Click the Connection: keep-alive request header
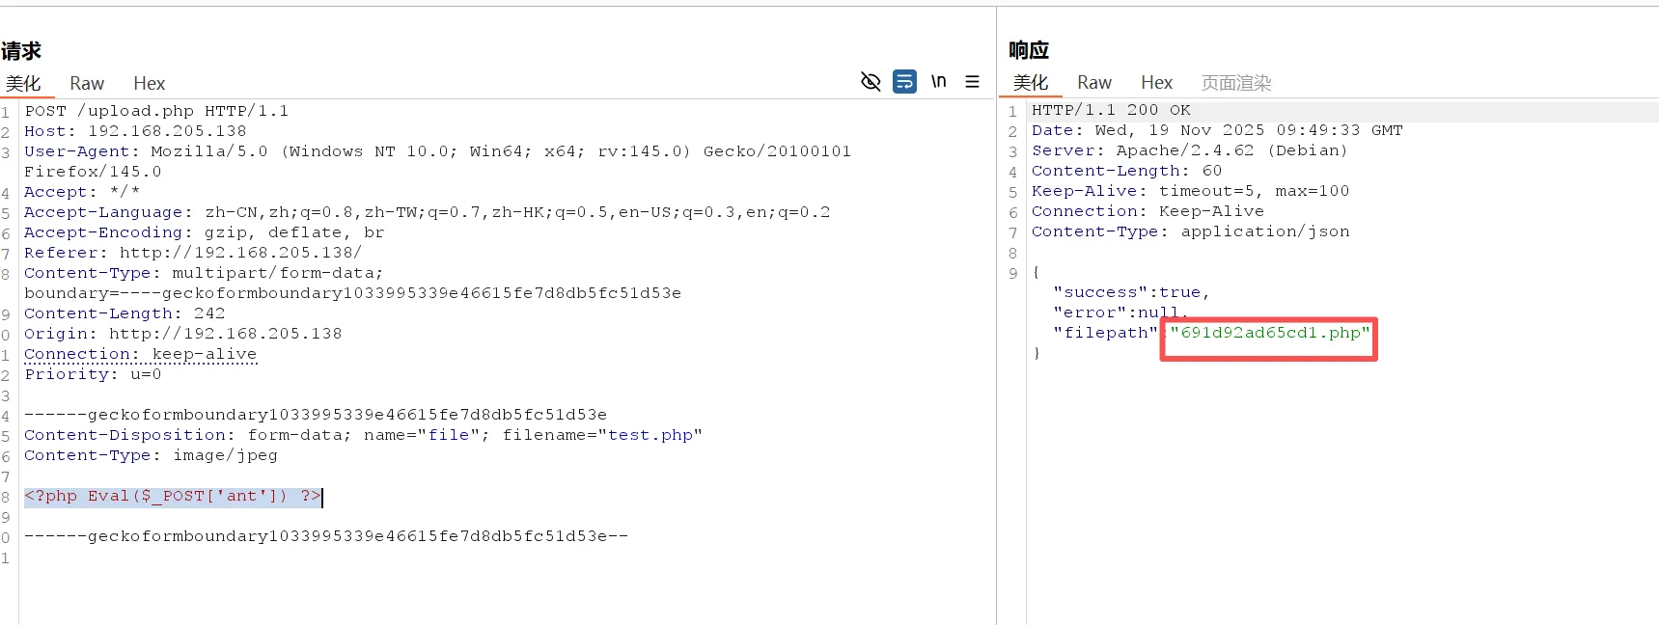The height and width of the screenshot is (625, 1659). tap(141, 354)
